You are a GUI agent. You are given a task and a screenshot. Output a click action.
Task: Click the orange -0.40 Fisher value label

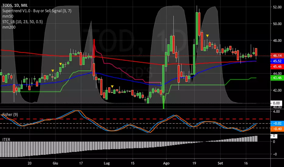pos(277,129)
